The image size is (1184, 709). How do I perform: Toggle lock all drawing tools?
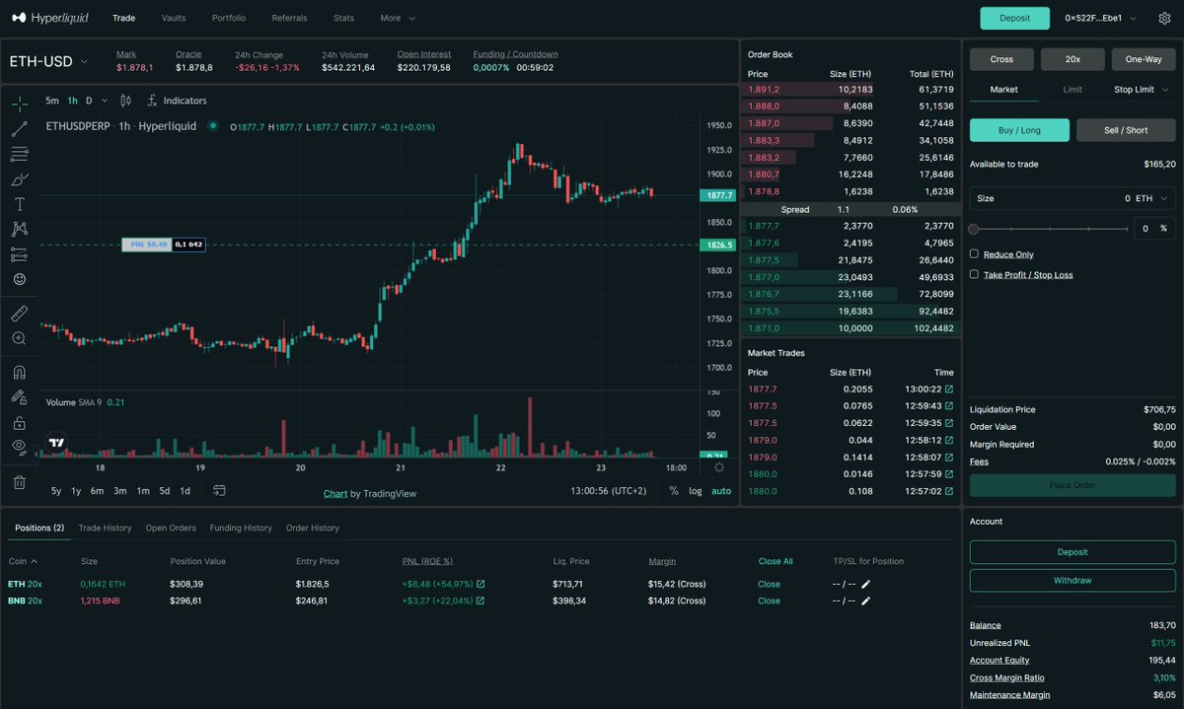[19, 423]
